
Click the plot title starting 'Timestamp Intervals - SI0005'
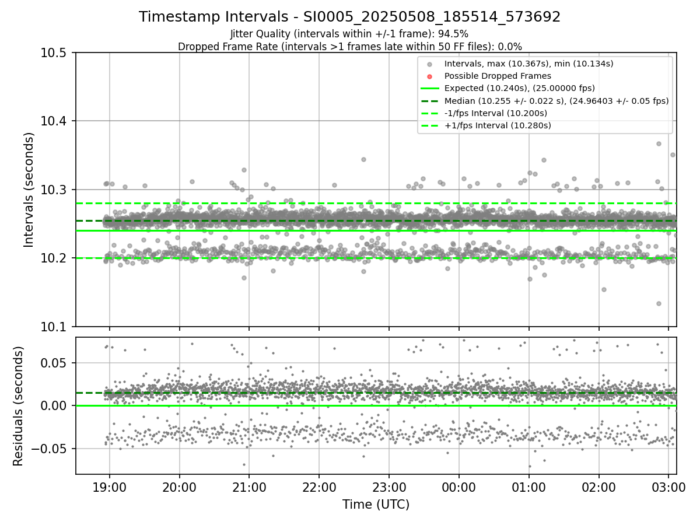pos(349,17)
